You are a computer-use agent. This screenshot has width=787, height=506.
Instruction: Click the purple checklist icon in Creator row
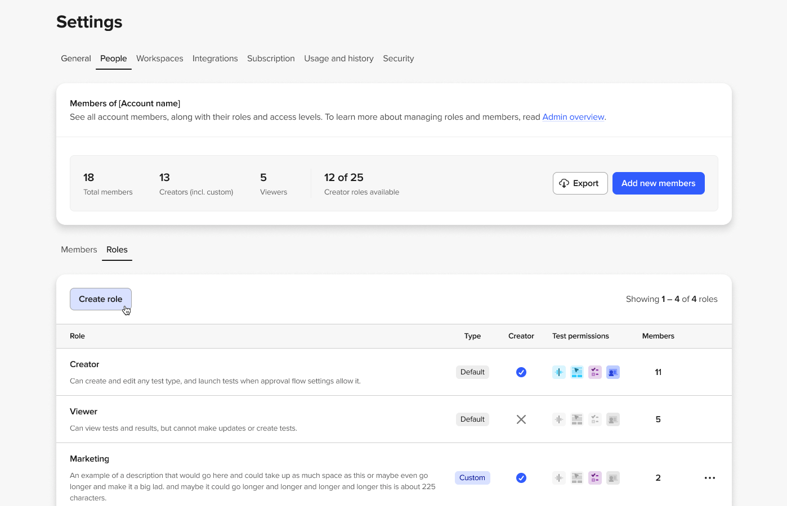click(x=595, y=372)
